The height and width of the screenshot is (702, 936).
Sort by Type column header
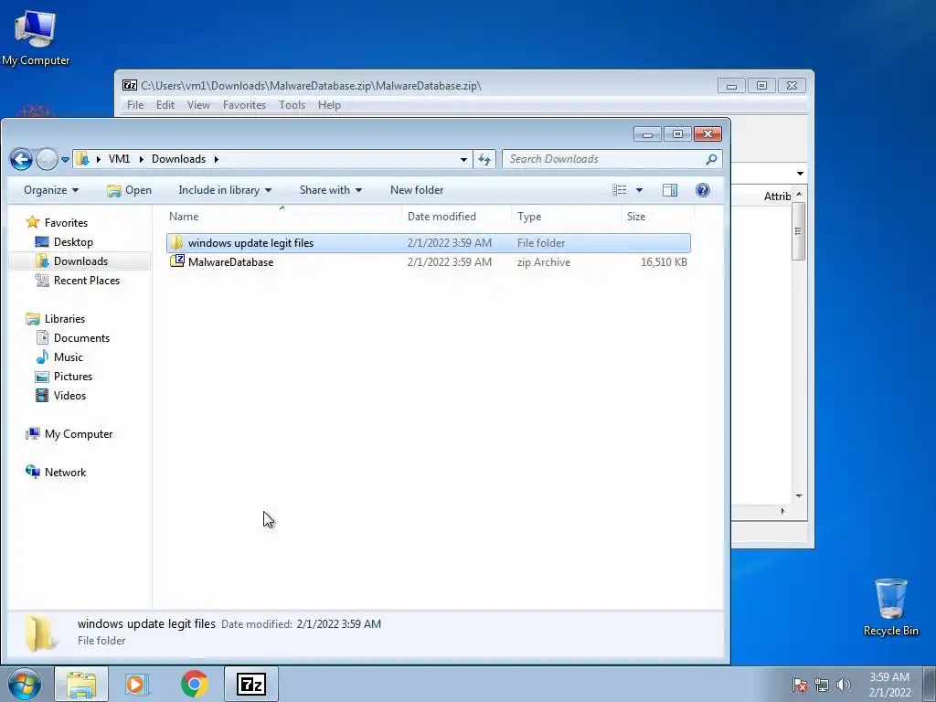566,217
